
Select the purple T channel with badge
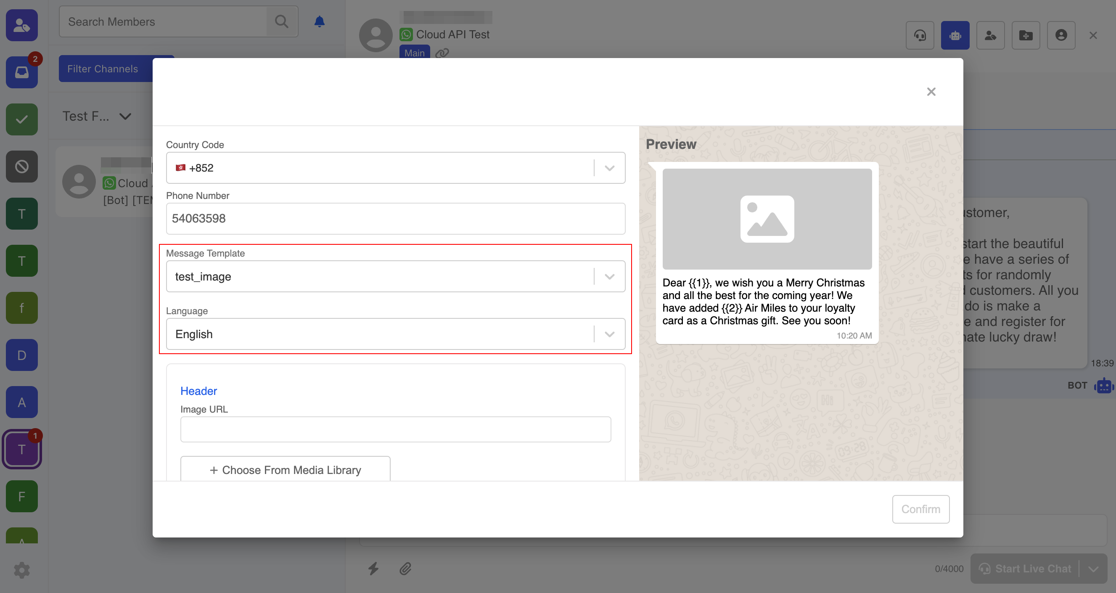tap(22, 449)
